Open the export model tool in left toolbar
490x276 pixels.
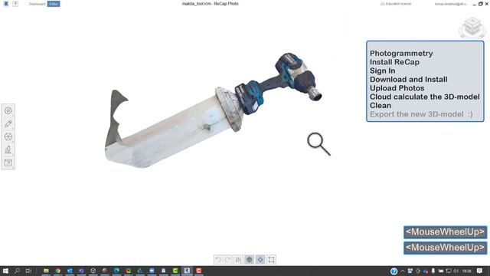point(8,149)
